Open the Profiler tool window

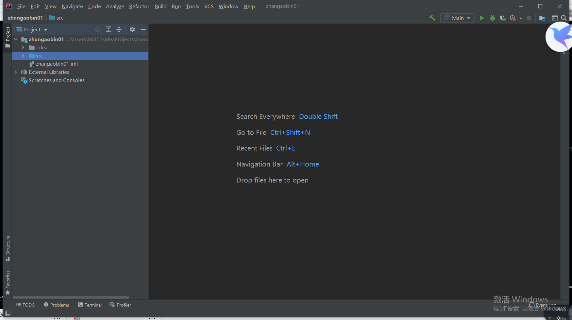coord(120,305)
